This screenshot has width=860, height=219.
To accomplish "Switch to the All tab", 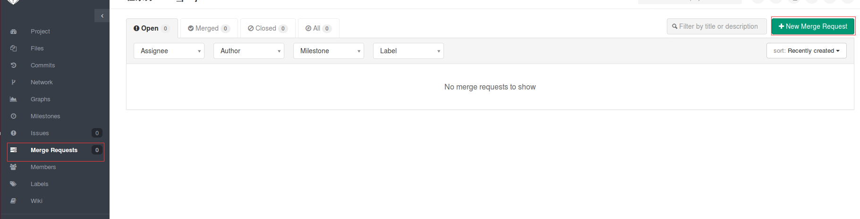I will pos(319,28).
